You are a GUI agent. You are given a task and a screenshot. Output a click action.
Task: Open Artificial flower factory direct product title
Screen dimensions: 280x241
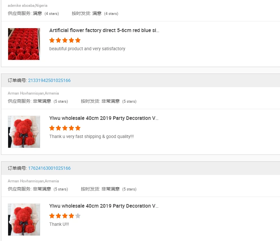(104, 30)
